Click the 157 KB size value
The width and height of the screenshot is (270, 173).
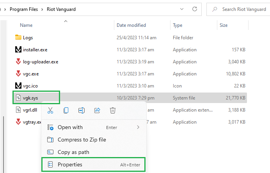coord(238,50)
